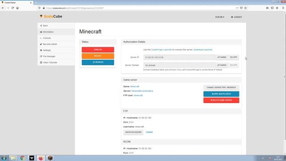The height and width of the screenshot is (161, 286).
Task: Click the LOGOUT link
Action: point(236,17)
